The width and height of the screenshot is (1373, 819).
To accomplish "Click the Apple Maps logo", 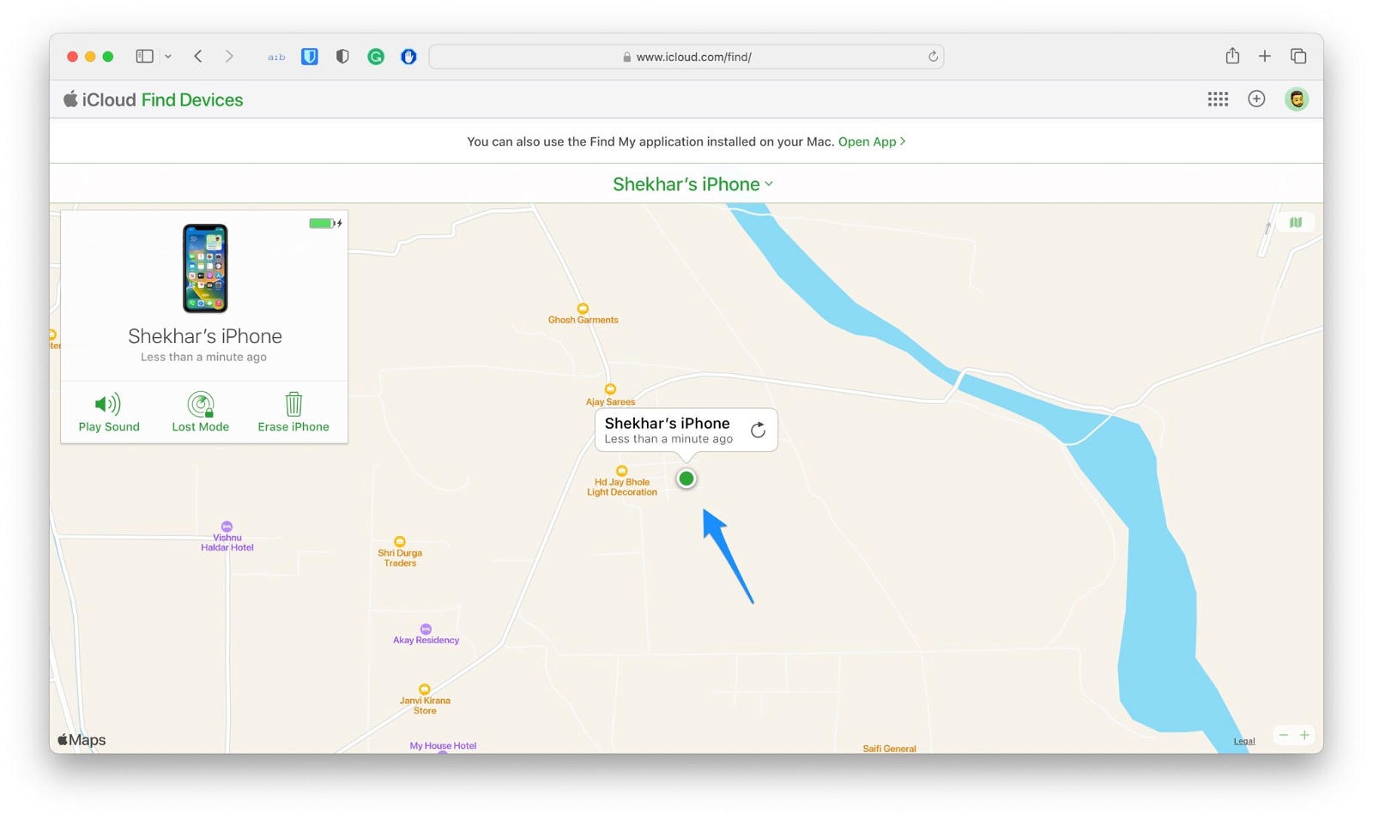I will [82, 740].
